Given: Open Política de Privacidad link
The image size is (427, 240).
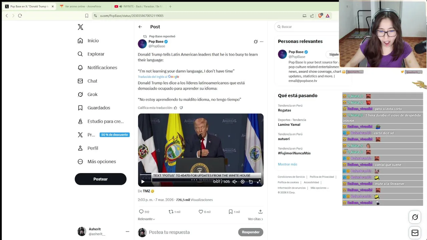Looking at the screenshot, I should (322, 177).
